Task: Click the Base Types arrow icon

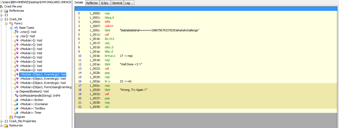Action: coord(16,28)
